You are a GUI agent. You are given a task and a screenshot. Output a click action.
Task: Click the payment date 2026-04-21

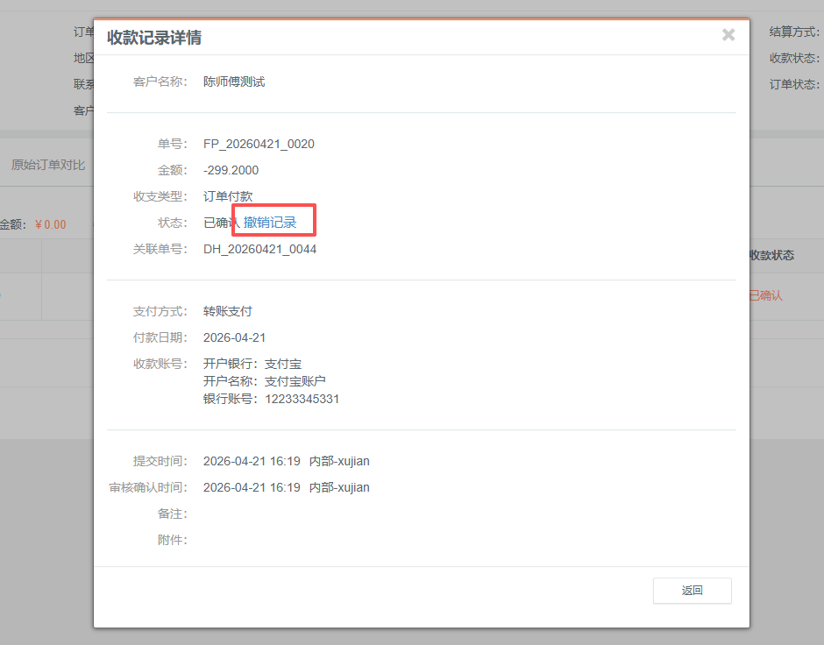(x=234, y=337)
